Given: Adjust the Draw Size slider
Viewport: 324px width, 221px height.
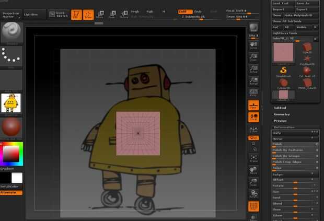Looking at the screenshot, I should pos(242,17).
